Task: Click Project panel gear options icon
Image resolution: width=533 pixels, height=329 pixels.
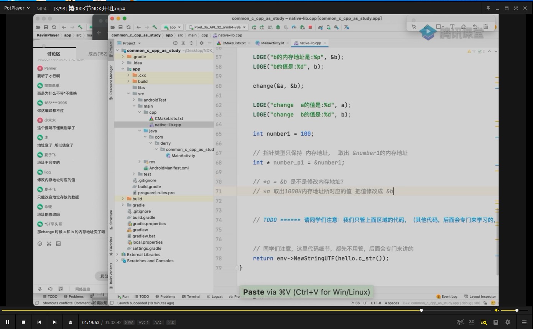Action: click(x=201, y=43)
